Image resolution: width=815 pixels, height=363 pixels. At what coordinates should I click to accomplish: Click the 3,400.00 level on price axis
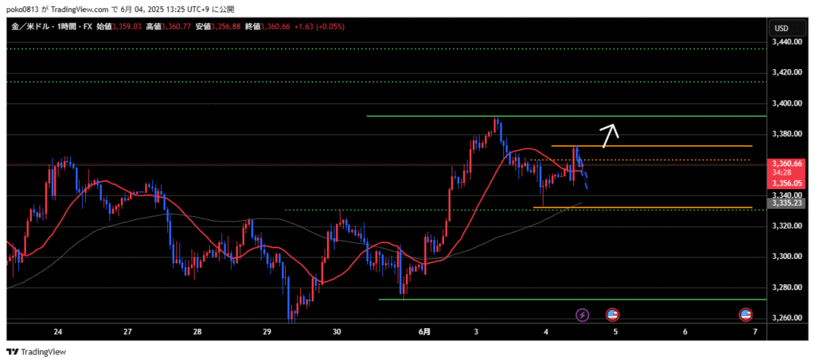pos(785,103)
